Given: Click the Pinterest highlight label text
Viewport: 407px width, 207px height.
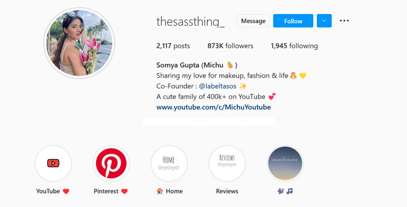Looking at the screenshot, I should [x=106, y=191].
